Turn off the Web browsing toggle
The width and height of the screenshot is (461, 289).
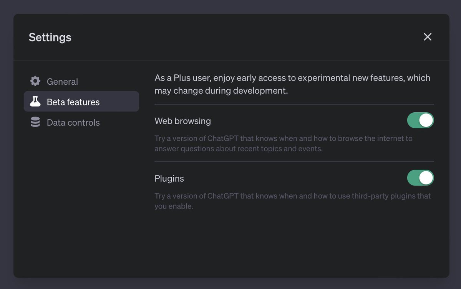click(x=420, y=120)
